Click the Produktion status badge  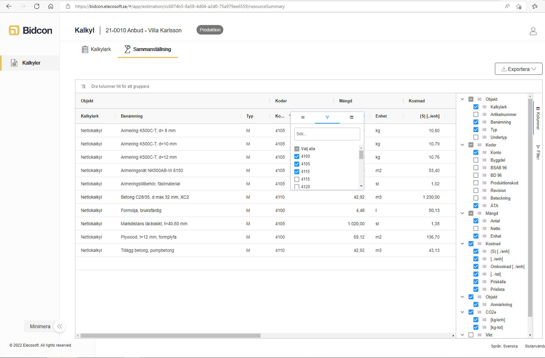click(210, 30)
